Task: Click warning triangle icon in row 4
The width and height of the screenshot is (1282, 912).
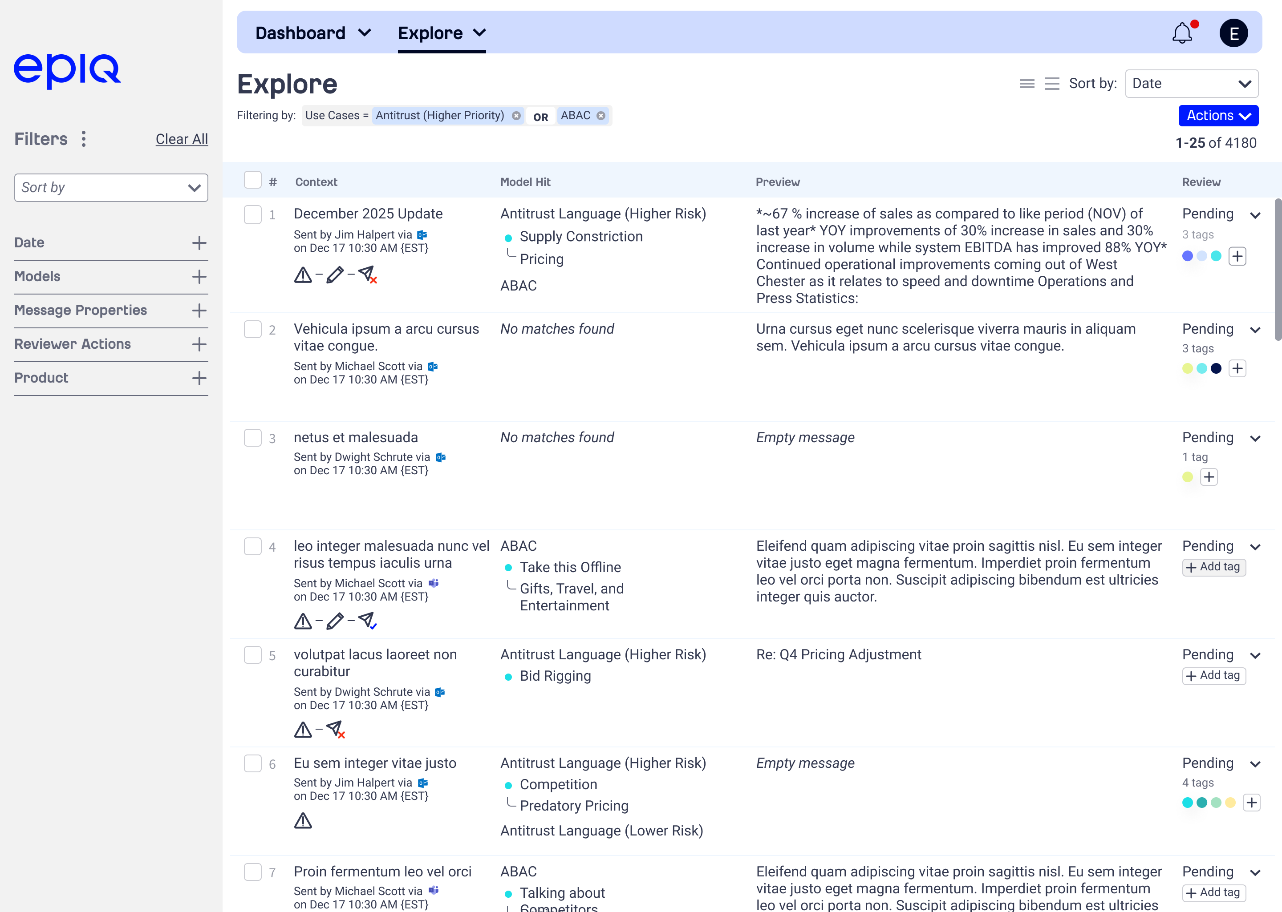Action: (x=303, y=621)
